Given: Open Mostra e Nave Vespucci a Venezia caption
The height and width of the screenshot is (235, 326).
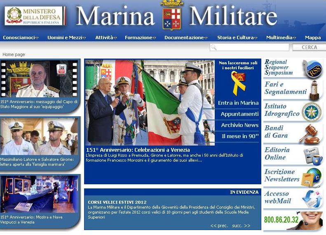Looking at the screenshot, I should [x=31, y=220].
